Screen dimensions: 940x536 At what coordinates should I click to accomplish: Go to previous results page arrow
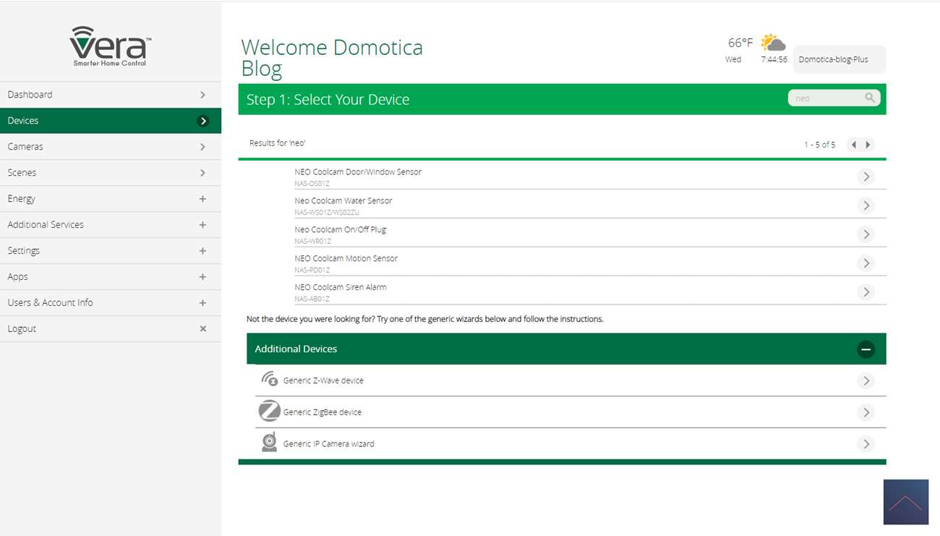[854, 145]
